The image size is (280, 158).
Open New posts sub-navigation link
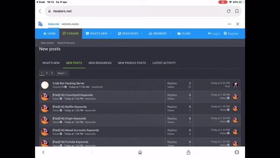tap(47, 43)
